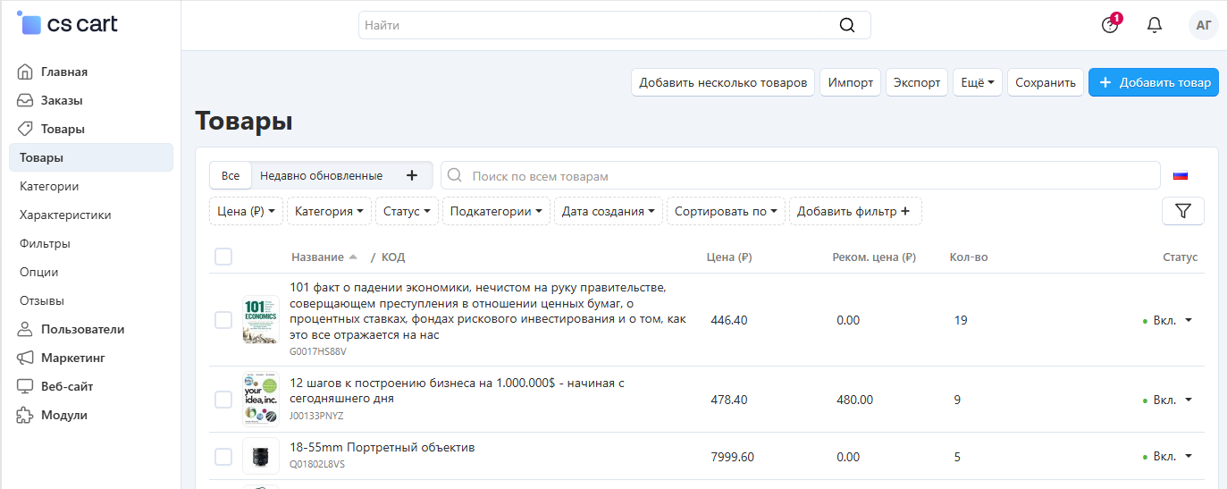
Task: Open the help icon with notification badge
Action: coord(1110,25)
